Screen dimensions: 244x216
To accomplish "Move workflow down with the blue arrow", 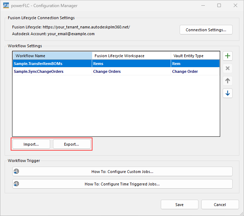I will tap(228, 93).
